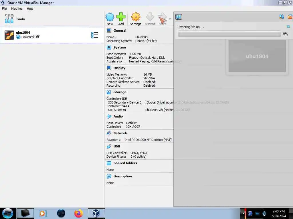Viewport: 293px width, 219px height.
Task: Click the VMSVGA graphics controller value
Action: 149,78
